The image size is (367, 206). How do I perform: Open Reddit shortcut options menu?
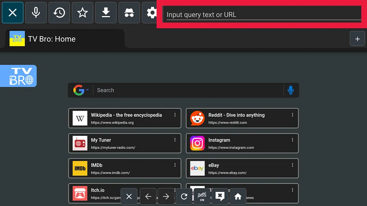click(292, 115)
